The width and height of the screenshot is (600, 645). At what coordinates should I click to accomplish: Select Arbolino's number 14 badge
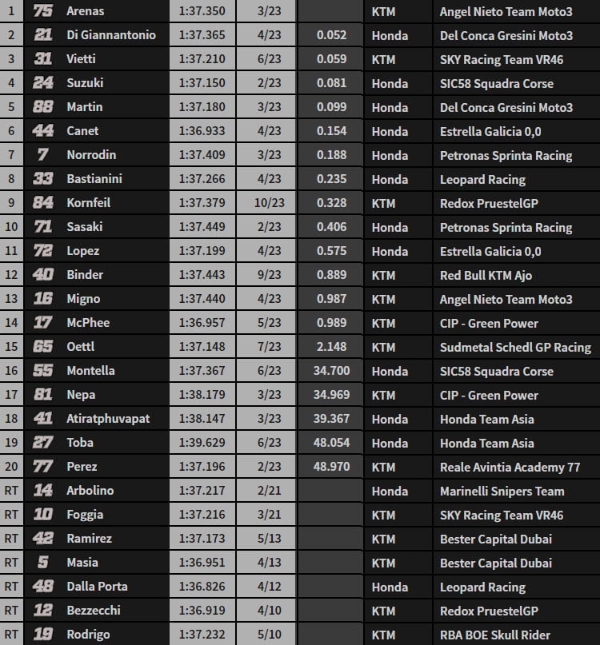[x=43, y=491]
